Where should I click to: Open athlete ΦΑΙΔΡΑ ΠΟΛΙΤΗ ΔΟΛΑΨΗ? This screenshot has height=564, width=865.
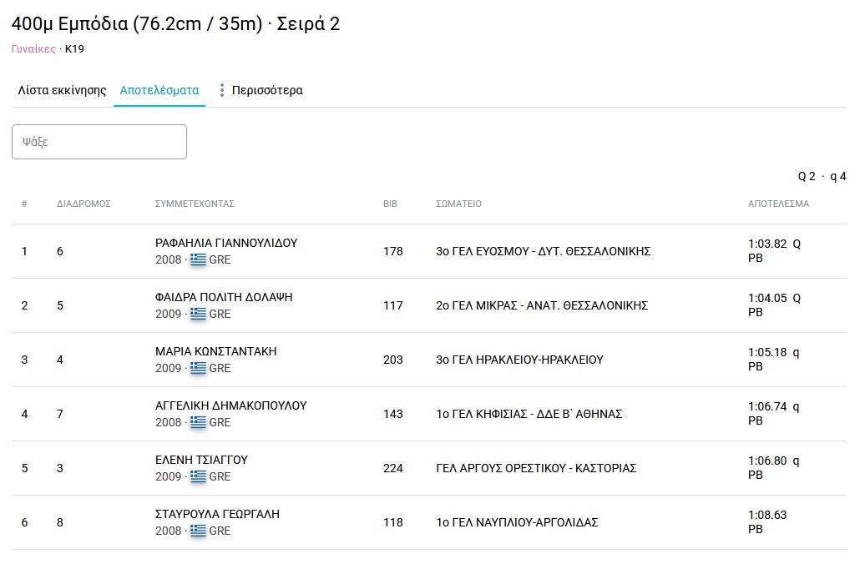224,297
